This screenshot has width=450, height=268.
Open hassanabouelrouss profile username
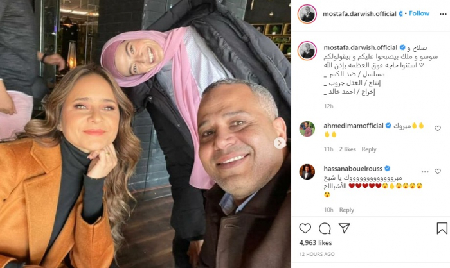(353, 169)
